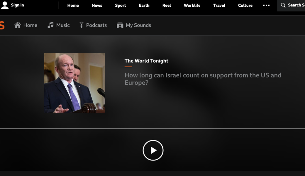The image size is (305, 176).
Task: Click the house icon for Sounds Home
Action: [17, 25]
